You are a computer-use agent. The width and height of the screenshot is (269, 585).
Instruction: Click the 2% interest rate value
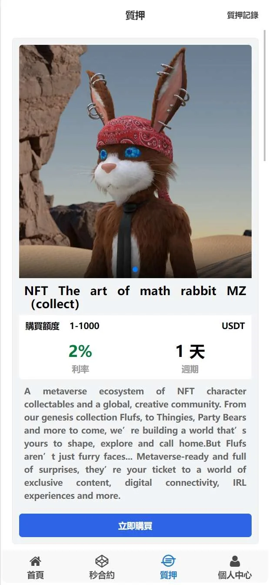pyautogui.click(x=80, y=351)
